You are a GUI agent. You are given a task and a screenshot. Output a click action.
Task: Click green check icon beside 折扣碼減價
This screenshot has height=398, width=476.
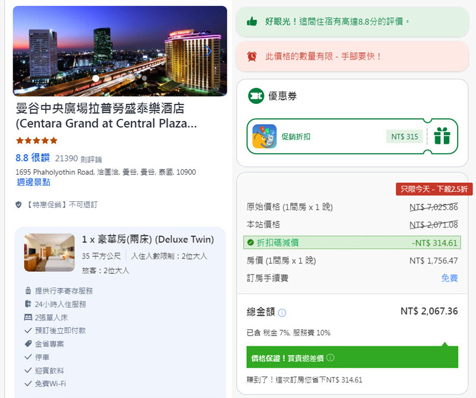(x=250, y=242)
